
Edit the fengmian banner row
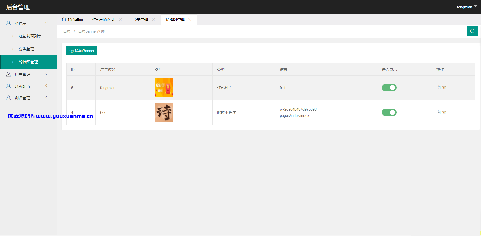tap(439, 88)
